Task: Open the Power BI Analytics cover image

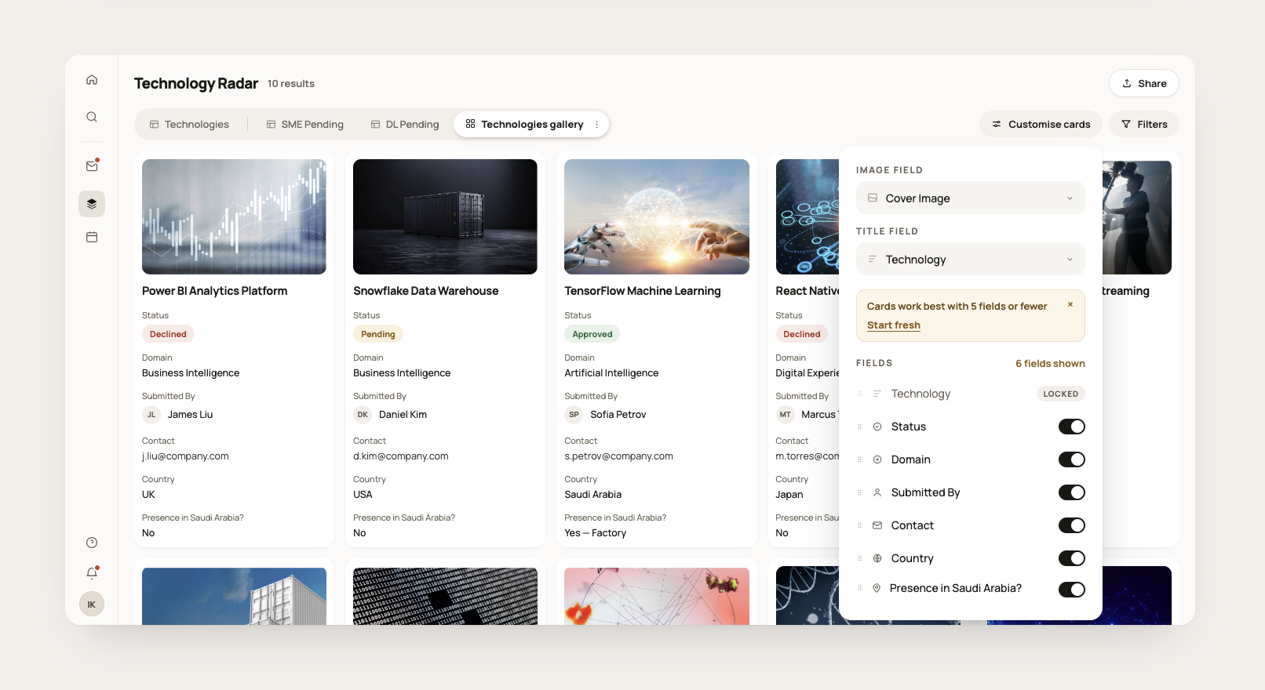Action: 234,217
